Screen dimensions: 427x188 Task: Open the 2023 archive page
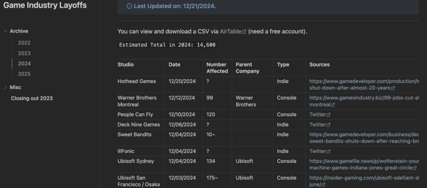(x=24, y=53)
